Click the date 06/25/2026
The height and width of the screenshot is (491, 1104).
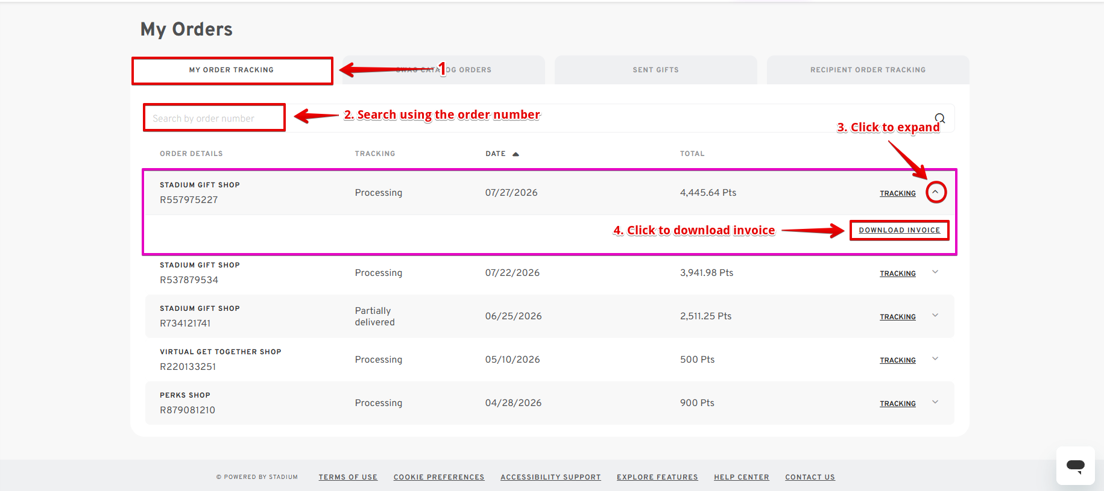click(x=513, y=316)
